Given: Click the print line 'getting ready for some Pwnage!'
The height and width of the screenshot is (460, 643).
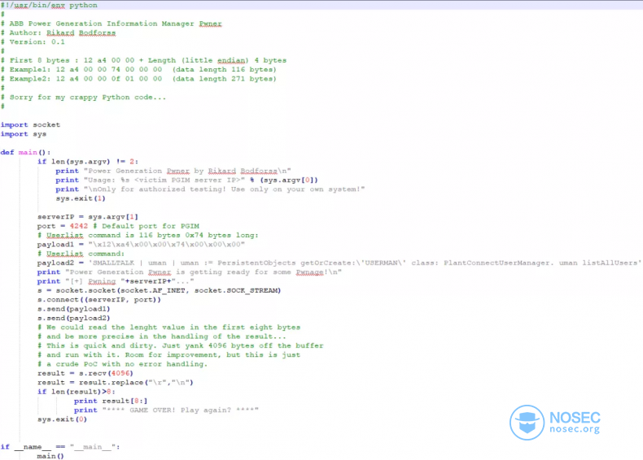Looking at the screenshot, I should tap(190, 272).
